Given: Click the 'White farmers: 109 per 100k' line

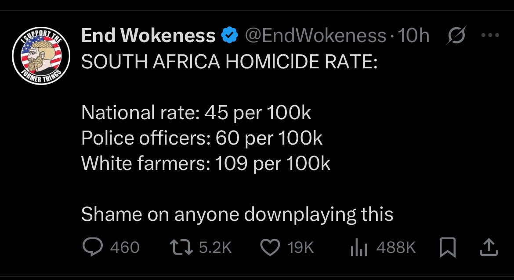Looking at the screenshot, I should 206,163.
